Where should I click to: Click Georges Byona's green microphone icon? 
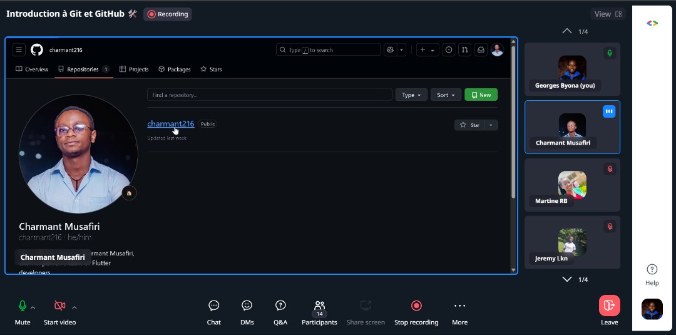610,53
